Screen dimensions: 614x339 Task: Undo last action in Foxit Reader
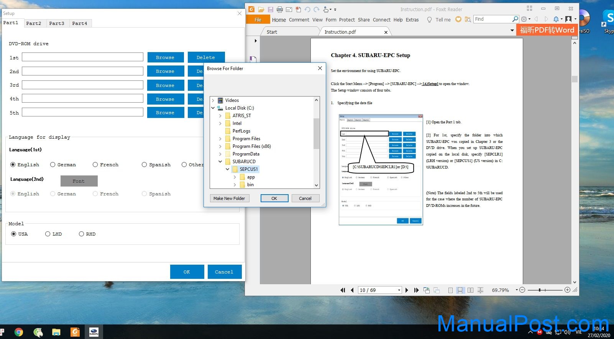point(307,9)
